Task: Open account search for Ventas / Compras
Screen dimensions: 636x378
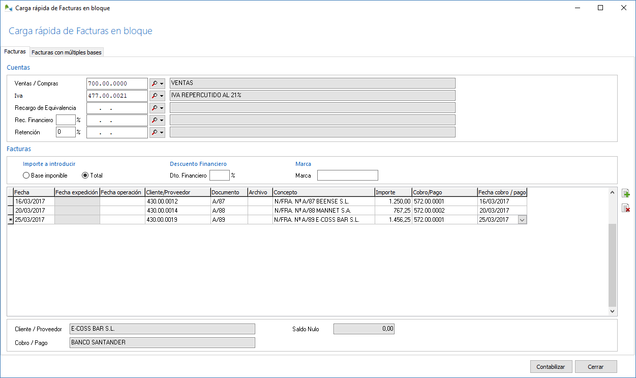Action: tap(155, 83)
